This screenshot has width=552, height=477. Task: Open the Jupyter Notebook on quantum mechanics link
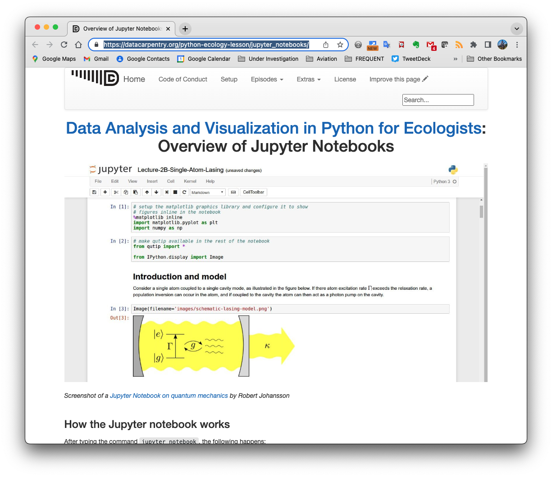169,396
